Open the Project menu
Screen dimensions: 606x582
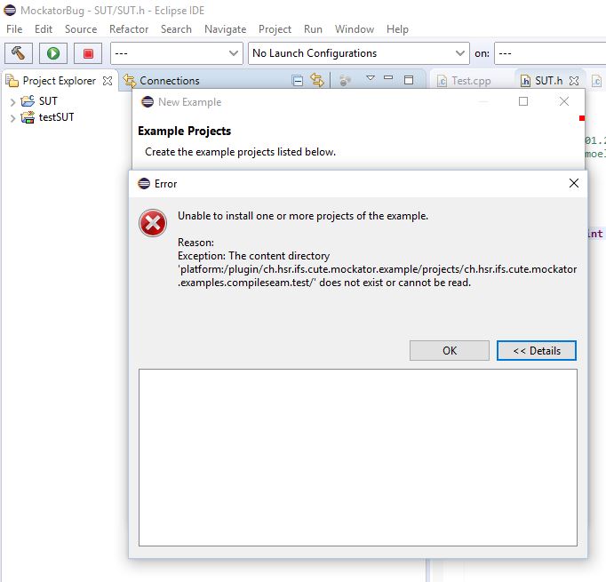point(275,29)
